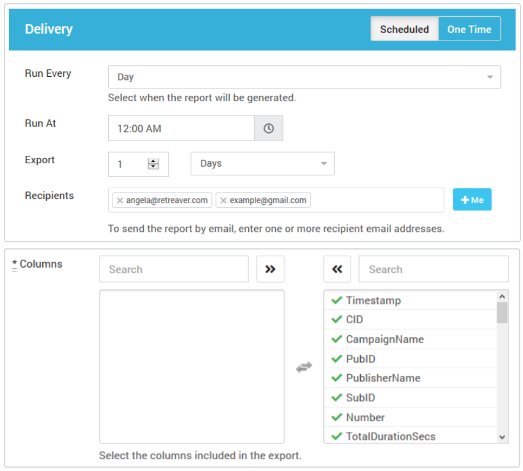
Task: Click the selected columns scroll down arrow
Action: (x=502, y=437)
